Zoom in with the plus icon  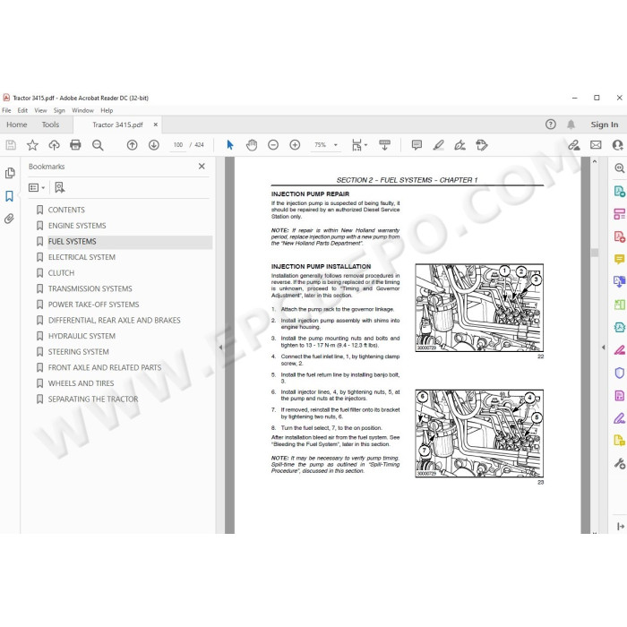[x=295, y=145]
